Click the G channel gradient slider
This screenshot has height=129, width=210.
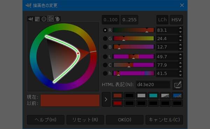134,39
